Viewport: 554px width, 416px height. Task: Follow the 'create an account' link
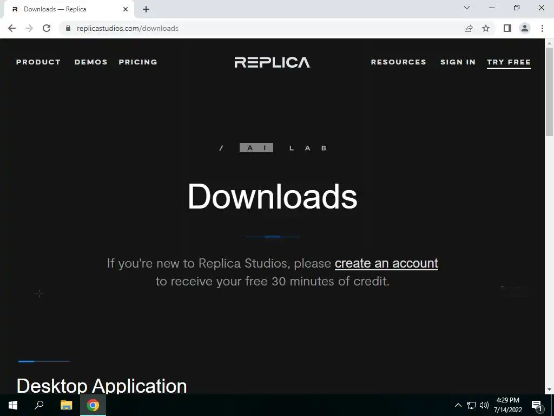point(386,264)
